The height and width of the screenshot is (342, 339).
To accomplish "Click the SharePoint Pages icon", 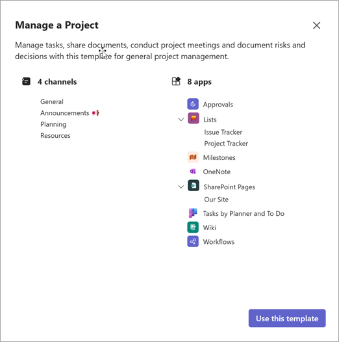I will click(194, 185).
